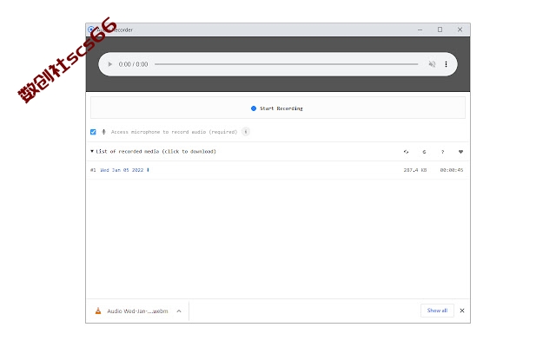Click the 0:00 / 0:00 time display
Viewport: 556px width, 347px height.
(x=133, y=64)
